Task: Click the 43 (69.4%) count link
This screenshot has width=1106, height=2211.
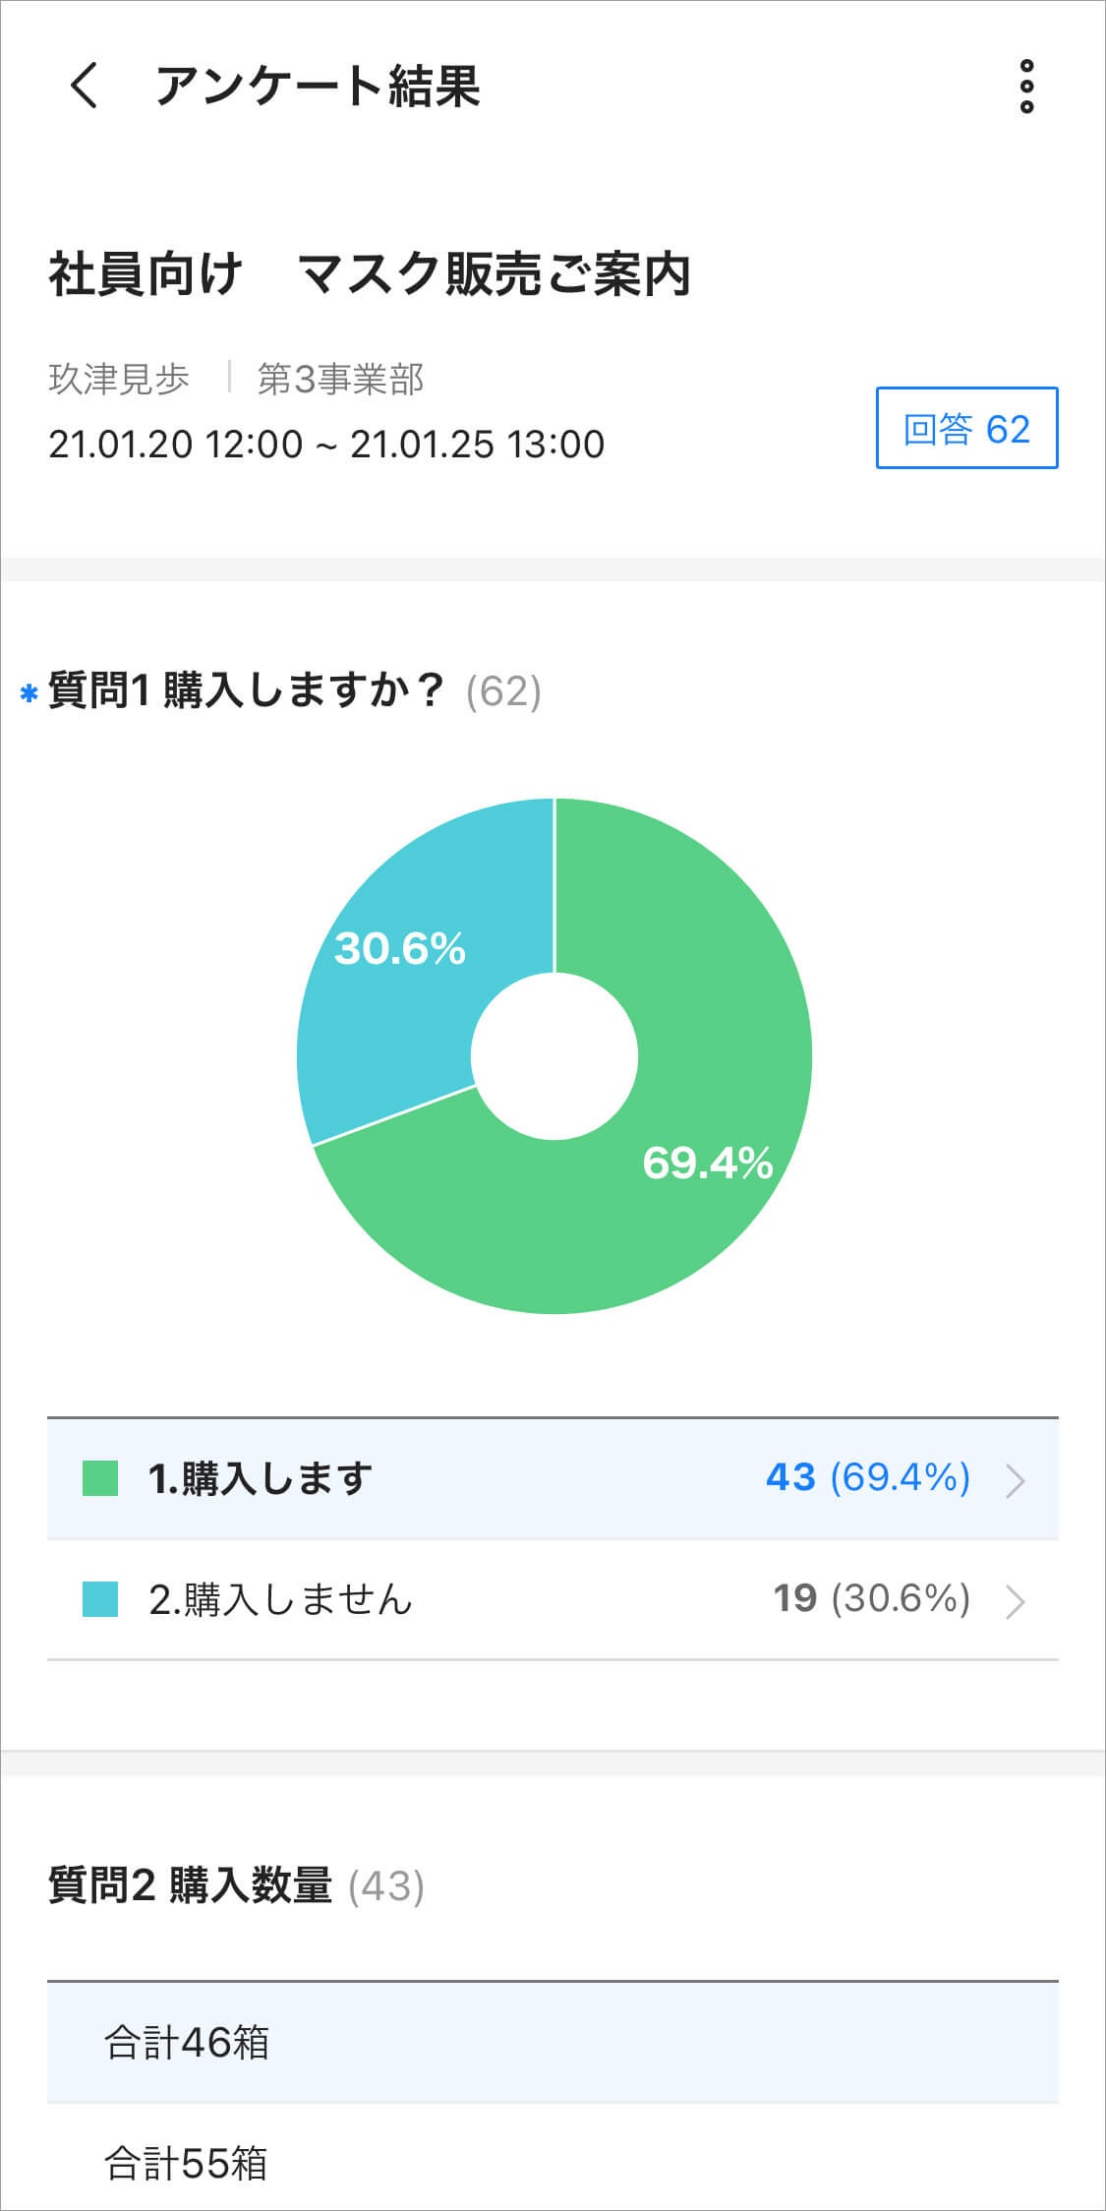Action: 867,1477
